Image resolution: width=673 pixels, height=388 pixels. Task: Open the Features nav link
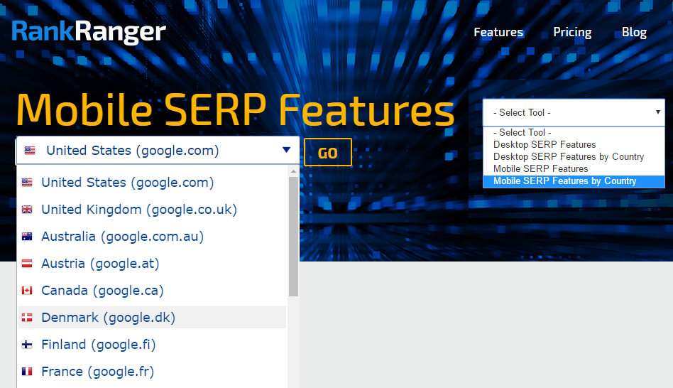pyautogui.click(x=498, y=32)
